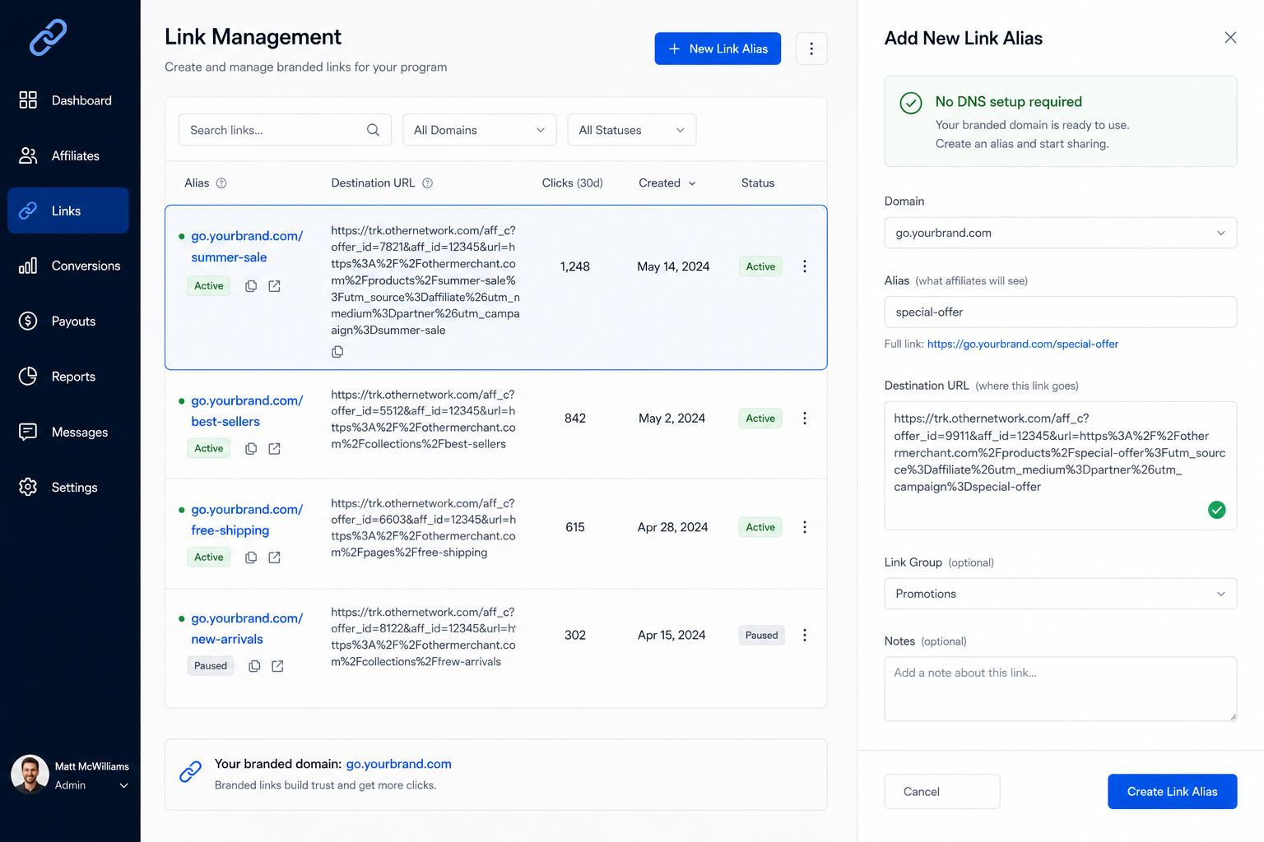Open the All Statuses filter dropdown
Viewport: 1264px width, 842px height.
pos(632,130)
